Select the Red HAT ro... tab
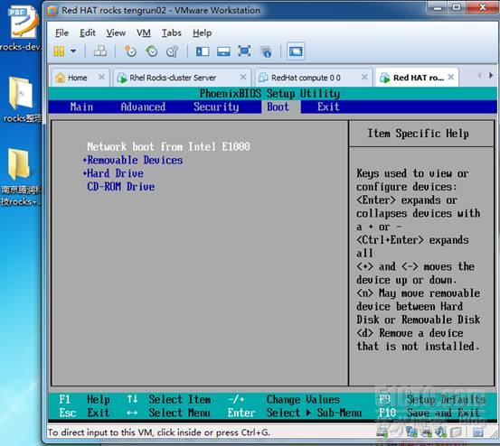This screenshot has height=446, width=500. click(418, 78)
